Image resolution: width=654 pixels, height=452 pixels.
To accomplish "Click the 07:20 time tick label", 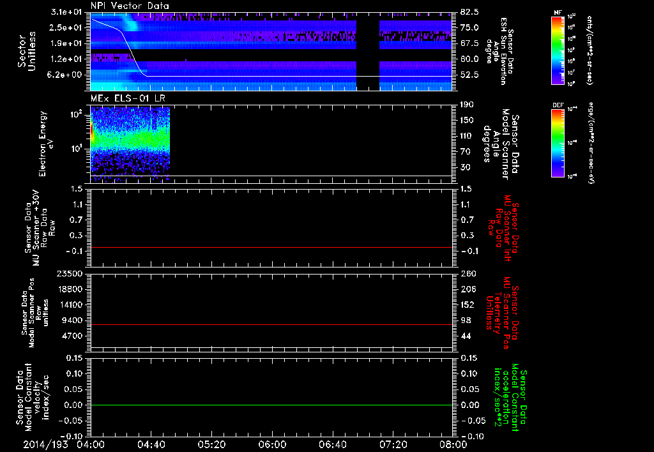I will click(393, 444).
